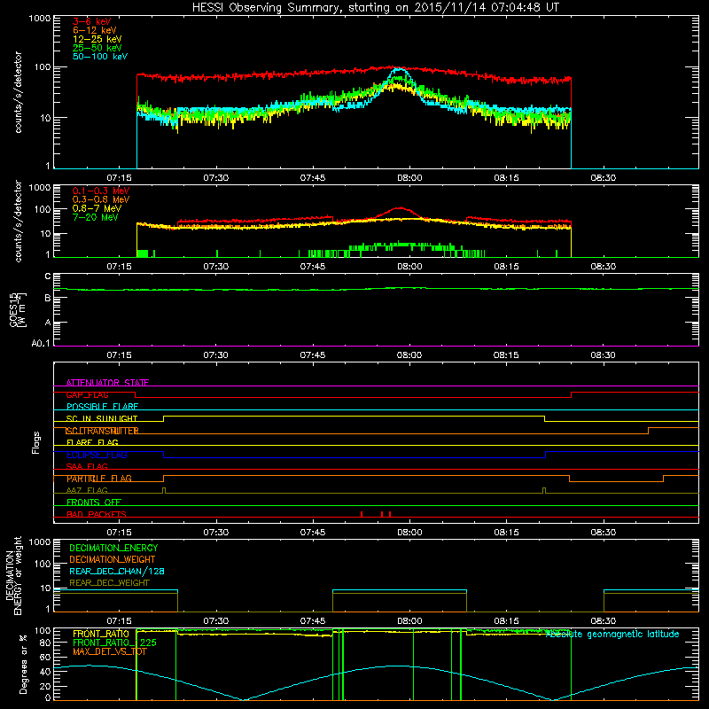This screenshot has height=709, width=709.
Task: Click the DECIMATION_WEIGHT legend label
Action: 113,559
